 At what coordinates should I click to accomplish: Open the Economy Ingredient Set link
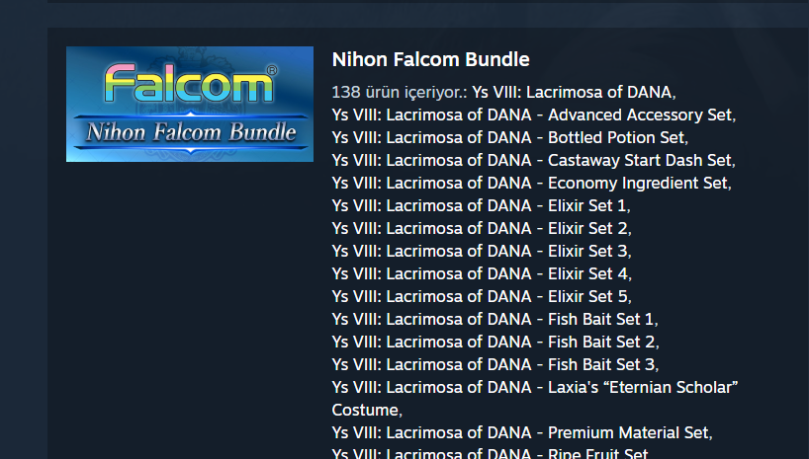[530, 183]
